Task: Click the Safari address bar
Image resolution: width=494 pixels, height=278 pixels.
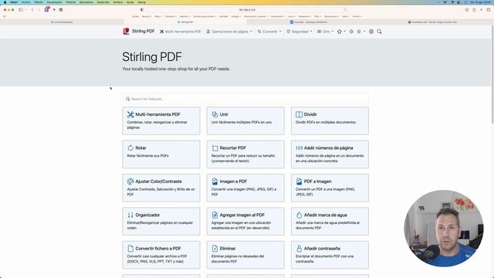Action: point(247,10)
